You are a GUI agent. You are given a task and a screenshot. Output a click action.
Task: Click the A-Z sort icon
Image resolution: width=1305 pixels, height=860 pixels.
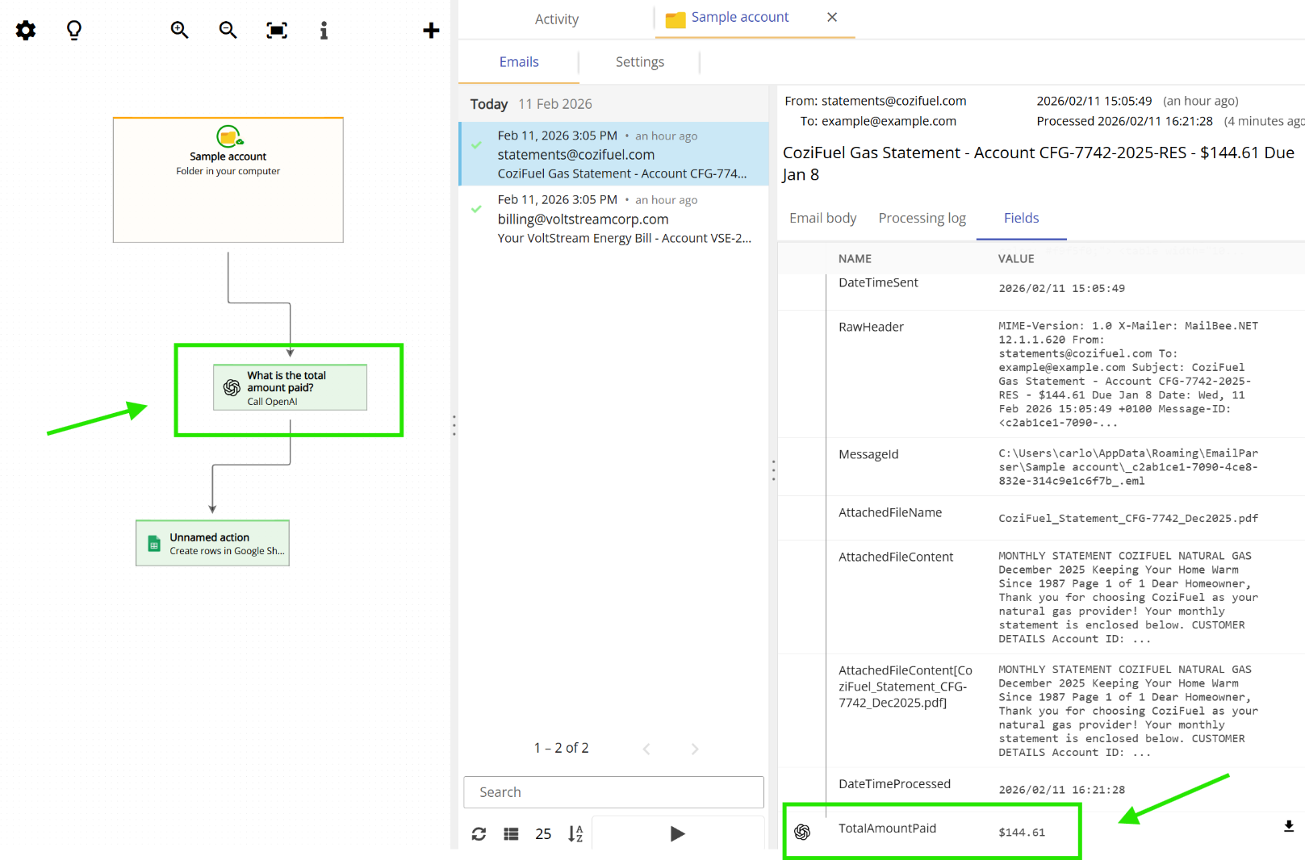point(575,833)
